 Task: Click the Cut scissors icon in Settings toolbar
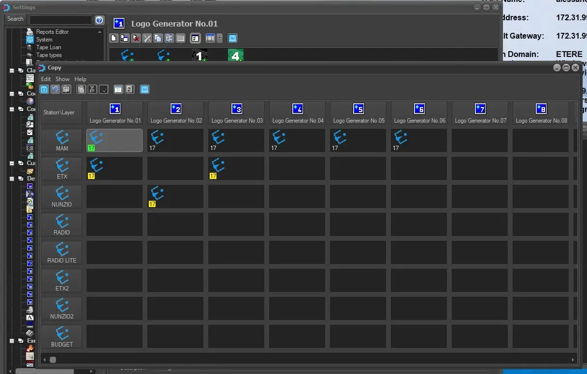(147, 38)
